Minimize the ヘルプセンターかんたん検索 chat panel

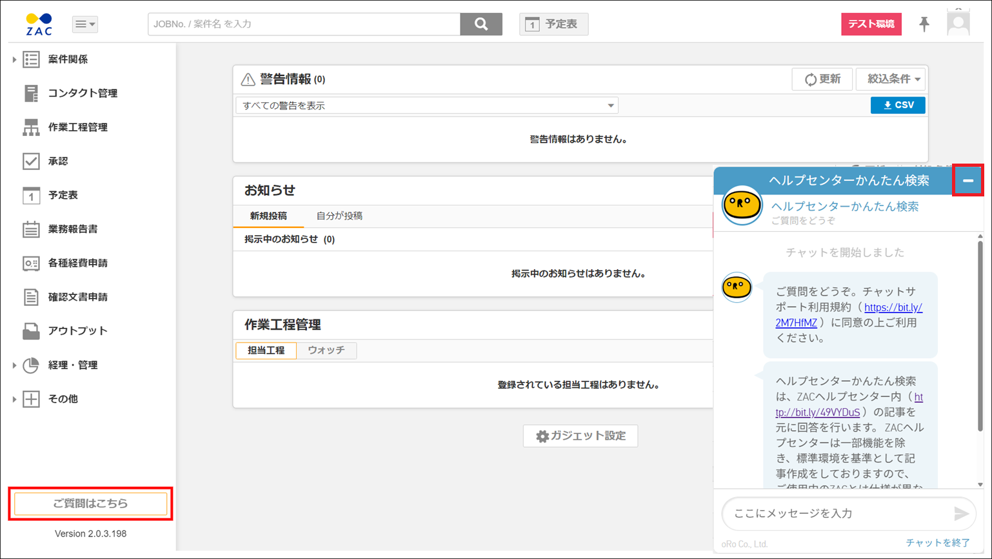tap(968, 180)
